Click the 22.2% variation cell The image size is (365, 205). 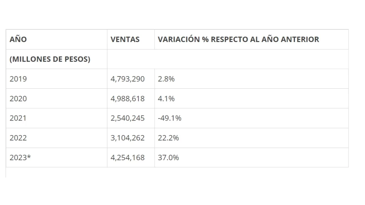pyautogui.click(x=251, y=138)
